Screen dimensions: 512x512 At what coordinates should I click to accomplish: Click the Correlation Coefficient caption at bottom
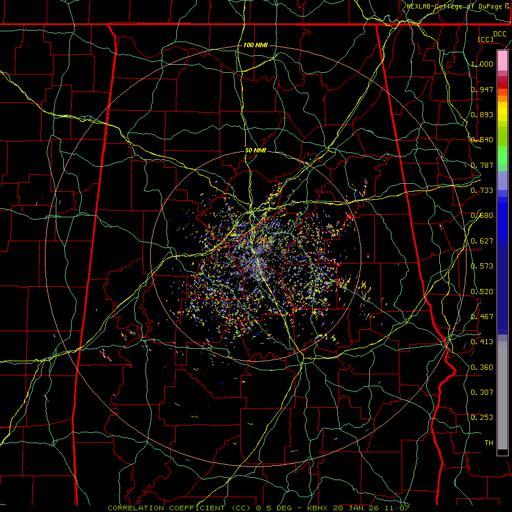(x=258, y=508)
